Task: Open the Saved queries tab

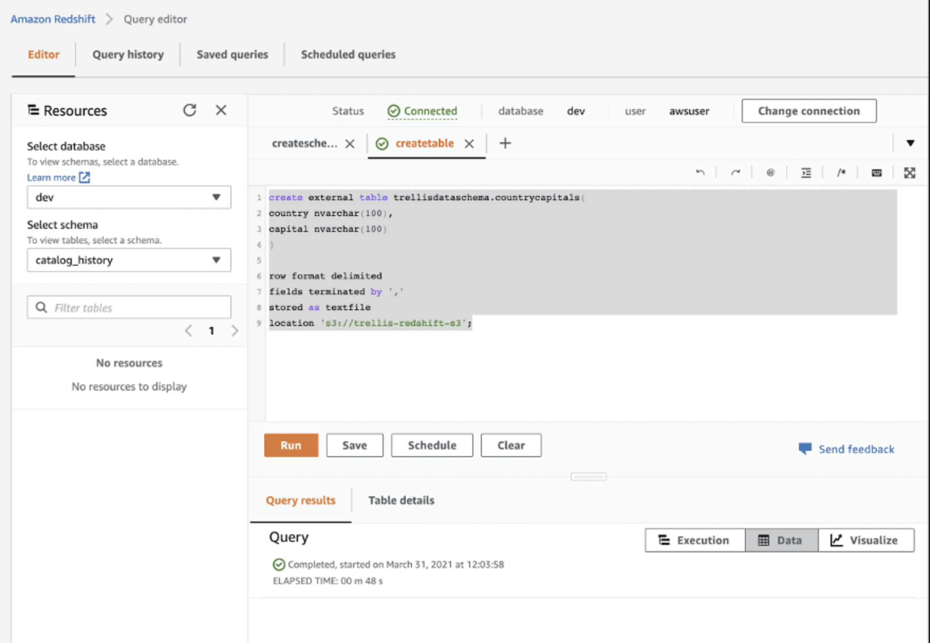Action: pyautogui.click(x=232, y=54)
